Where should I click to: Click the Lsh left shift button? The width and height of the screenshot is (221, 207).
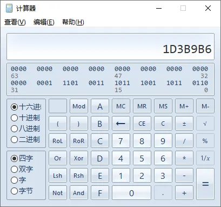pyautogui.click(x=58, y=176)
